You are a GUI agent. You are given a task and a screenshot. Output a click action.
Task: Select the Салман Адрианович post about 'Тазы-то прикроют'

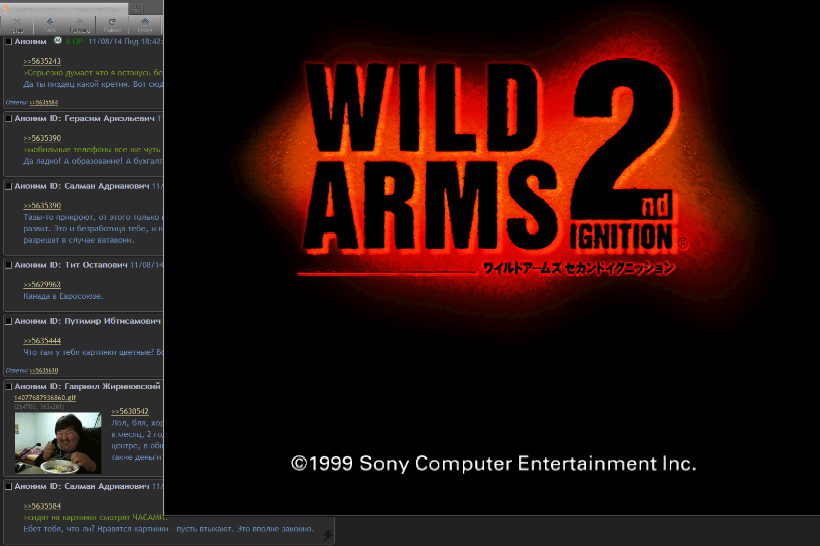point(8,186)
